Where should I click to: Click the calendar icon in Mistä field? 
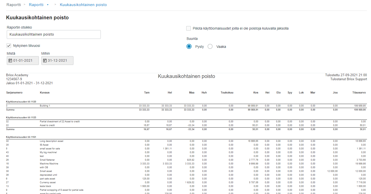pyautogui.click(x=10, y=61)
